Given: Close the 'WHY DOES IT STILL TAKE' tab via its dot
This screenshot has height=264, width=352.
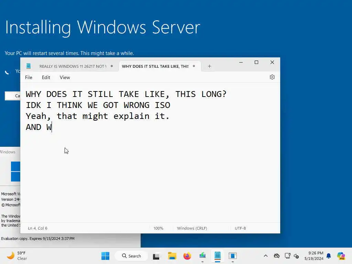Looking at the screenshot, I should point(194,66).
